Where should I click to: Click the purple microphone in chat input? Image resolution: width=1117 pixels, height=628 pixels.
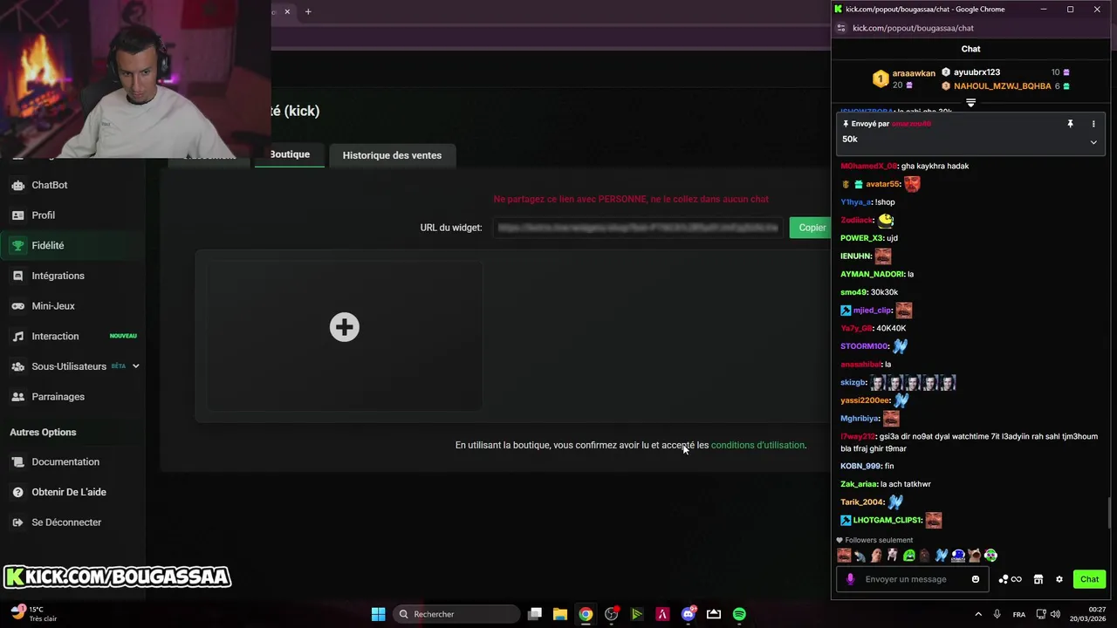point(851,579)
